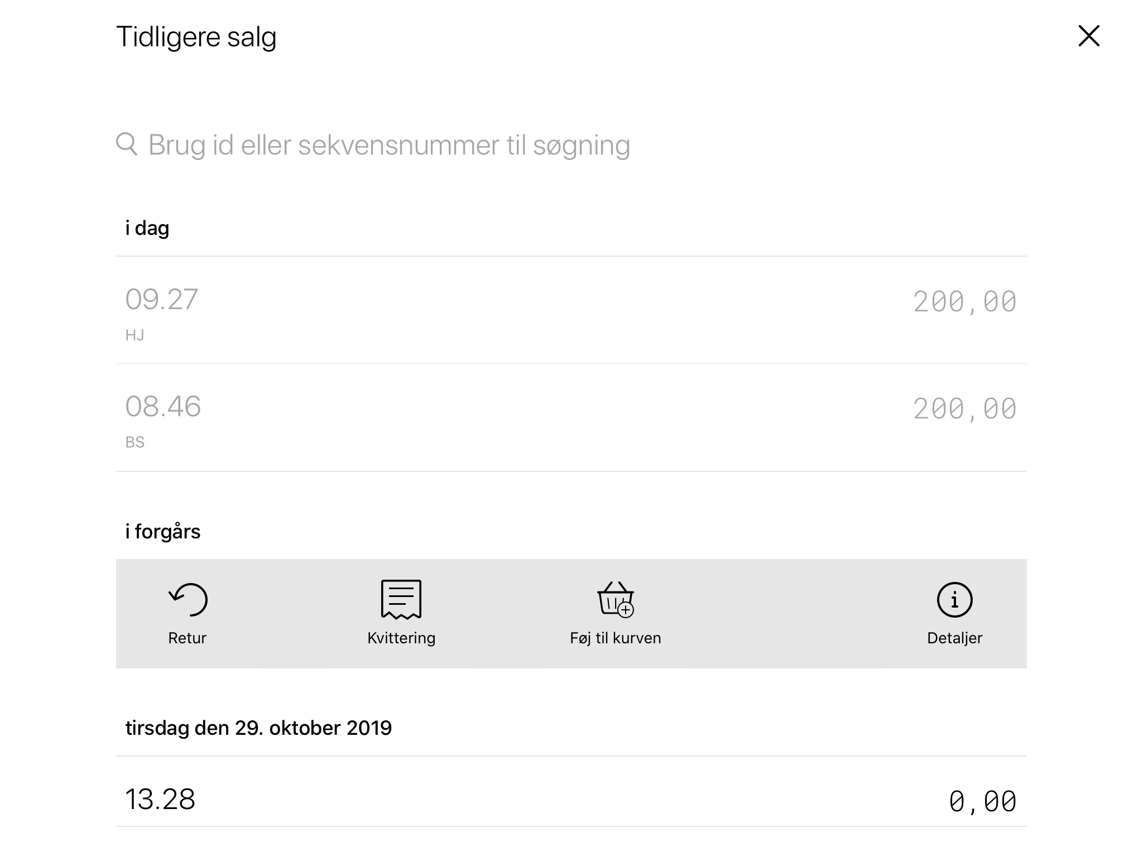Tap the Føj til kurven basket icon
The height and width of the screenshot is (857, 1143).
click(x=615, y=600)
